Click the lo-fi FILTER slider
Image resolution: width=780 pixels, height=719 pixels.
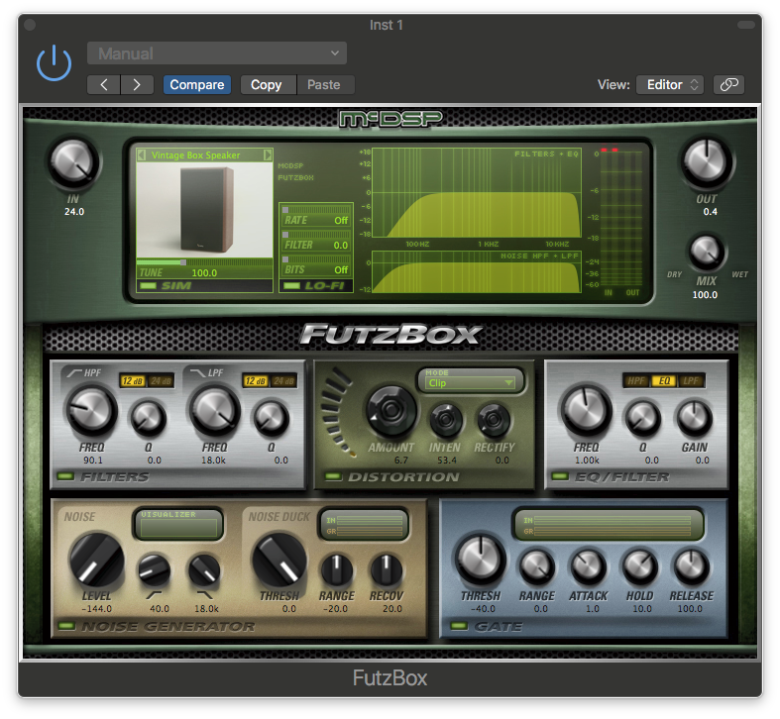(316, 235)
